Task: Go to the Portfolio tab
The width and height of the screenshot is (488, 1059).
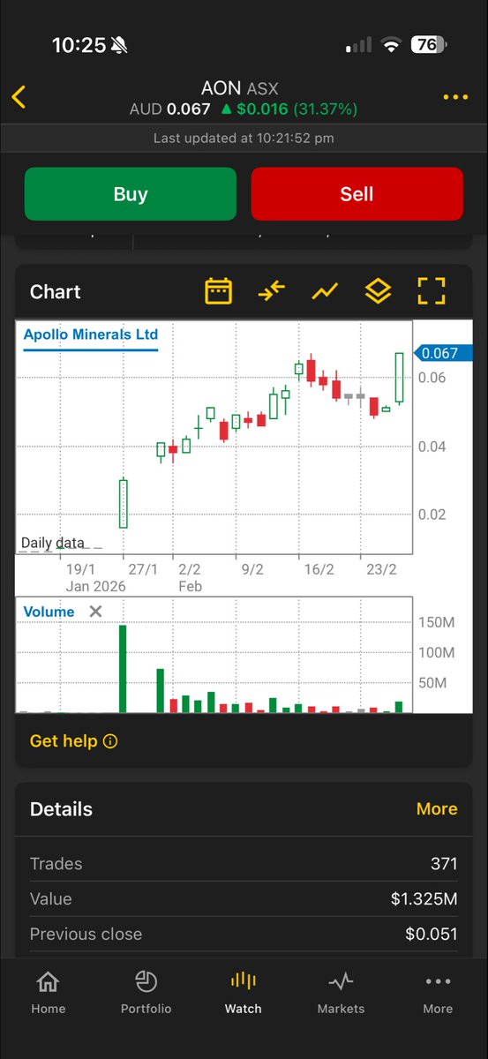Action: (x=146, y=992)
